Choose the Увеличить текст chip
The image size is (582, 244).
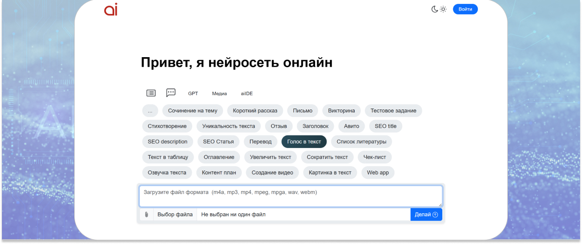click(x=271, y=157)
